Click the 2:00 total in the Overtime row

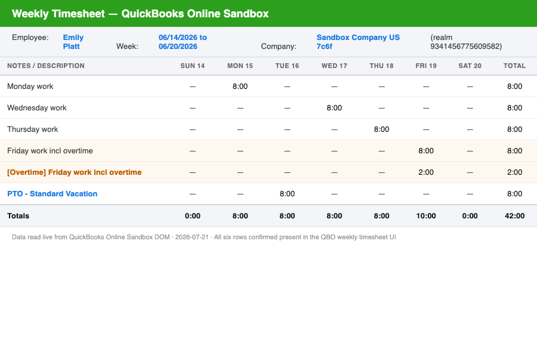coord(514,172)
